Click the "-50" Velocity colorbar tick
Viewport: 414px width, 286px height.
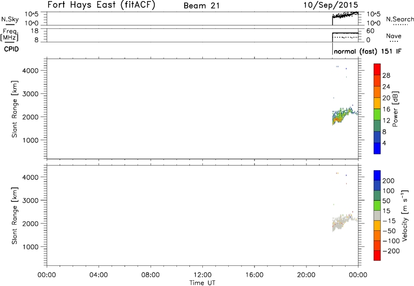pyautogui.click(x=389, y=231)
